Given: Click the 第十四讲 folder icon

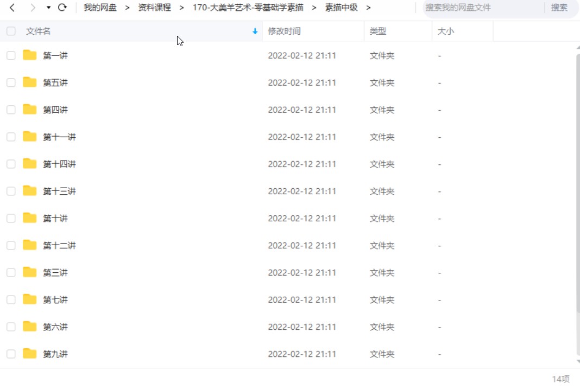Looking at the screenshot, I should 29,164.
